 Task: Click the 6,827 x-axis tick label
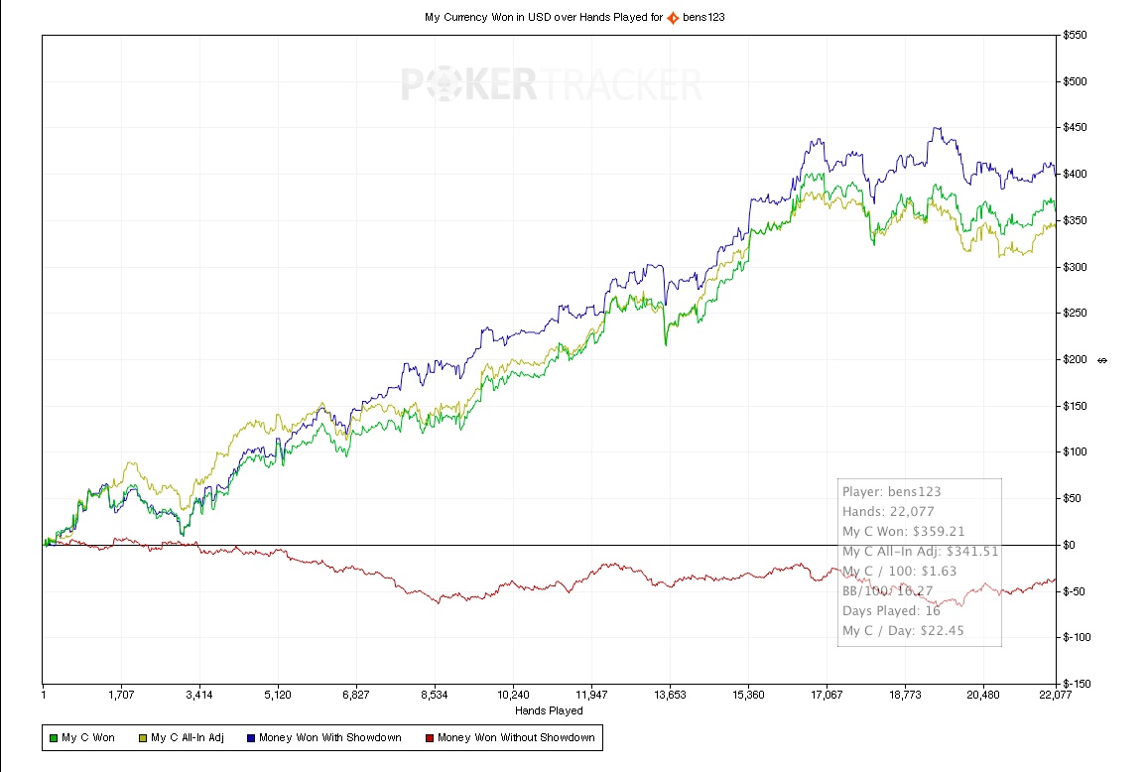(355, 695)
